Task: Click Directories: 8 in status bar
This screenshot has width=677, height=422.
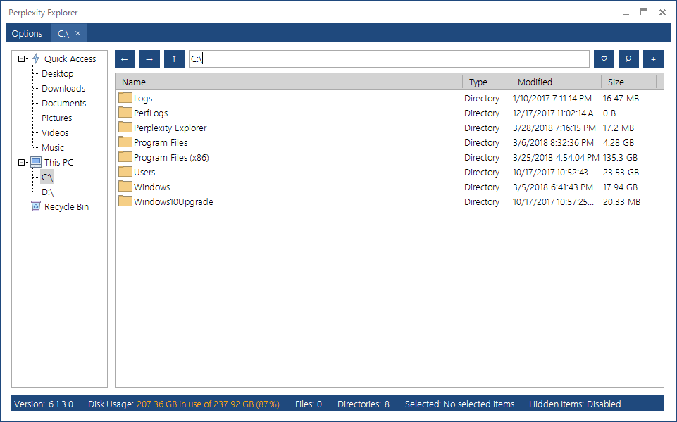Action: (x=364, y=404)
